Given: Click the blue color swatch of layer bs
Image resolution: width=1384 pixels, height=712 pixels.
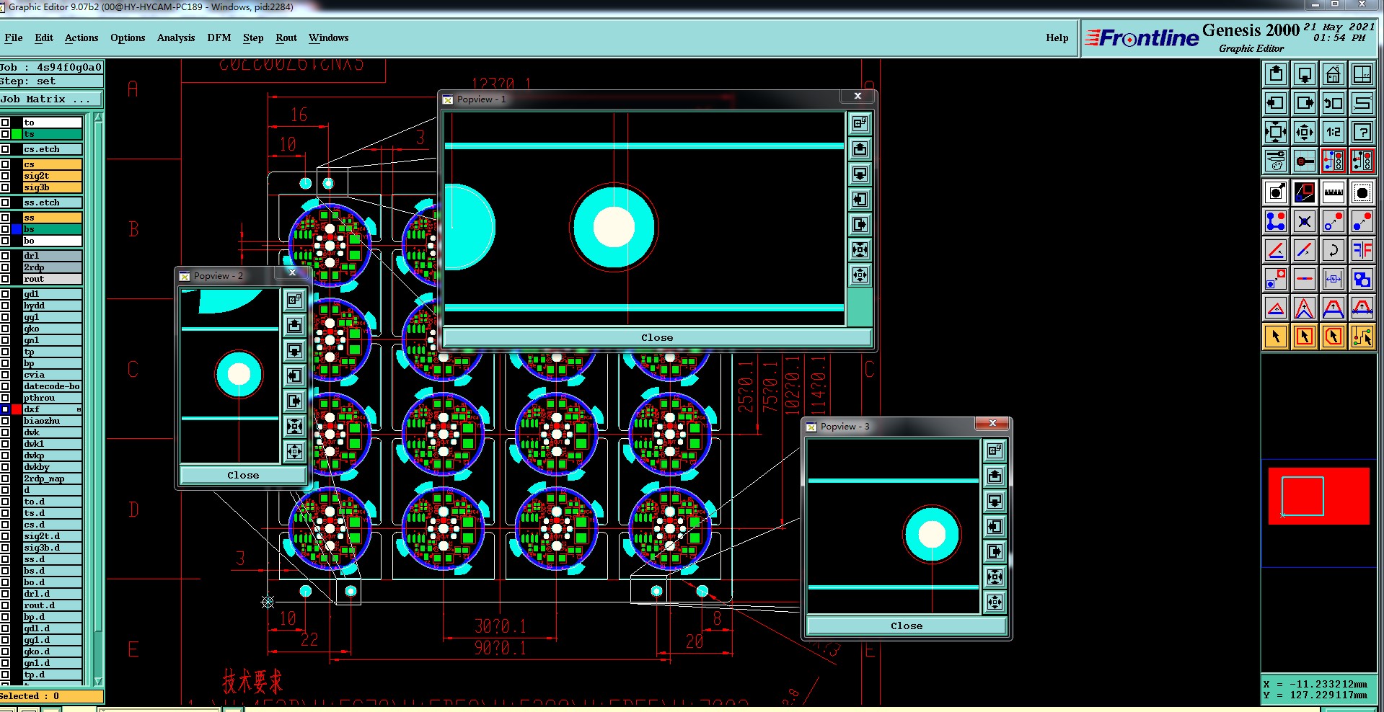Looking at the screenshot, I should click(17, 229).
